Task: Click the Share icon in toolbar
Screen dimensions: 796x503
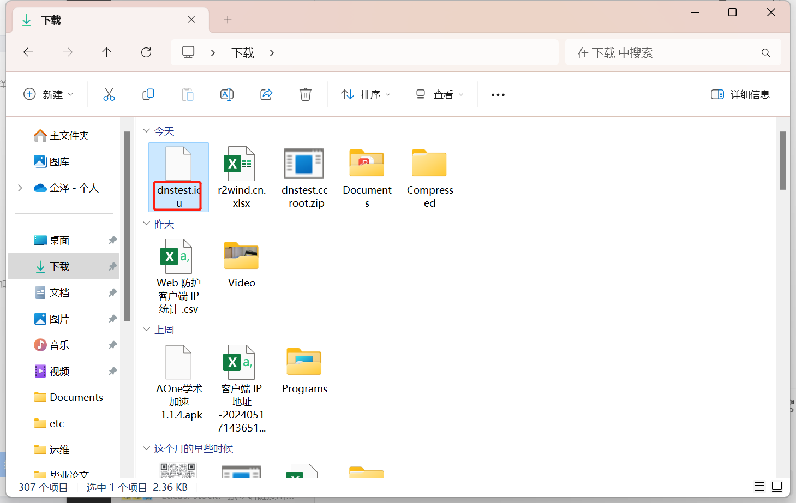Action: coord(266,95)
